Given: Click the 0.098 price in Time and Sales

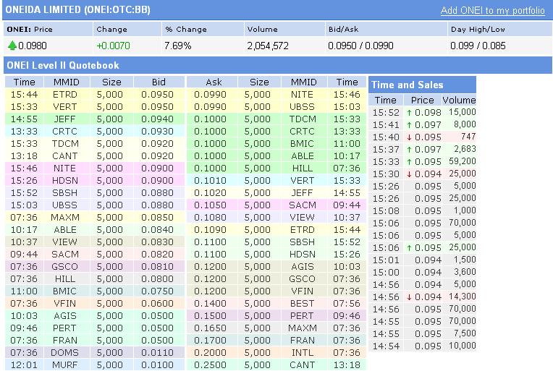Looking at the screenshot, I should (x=428, y=113).
